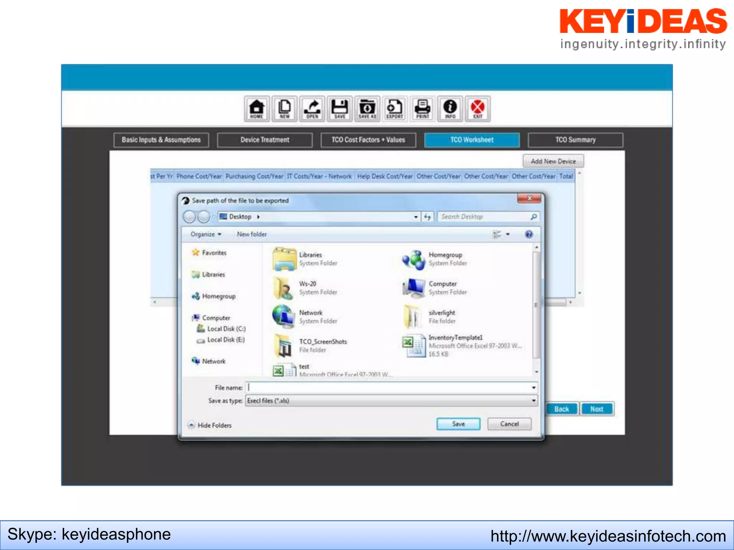Expand the File name history dropdown
Image resolution: width=734 pixels, height=550 pixels.
(x=534, y=388)
